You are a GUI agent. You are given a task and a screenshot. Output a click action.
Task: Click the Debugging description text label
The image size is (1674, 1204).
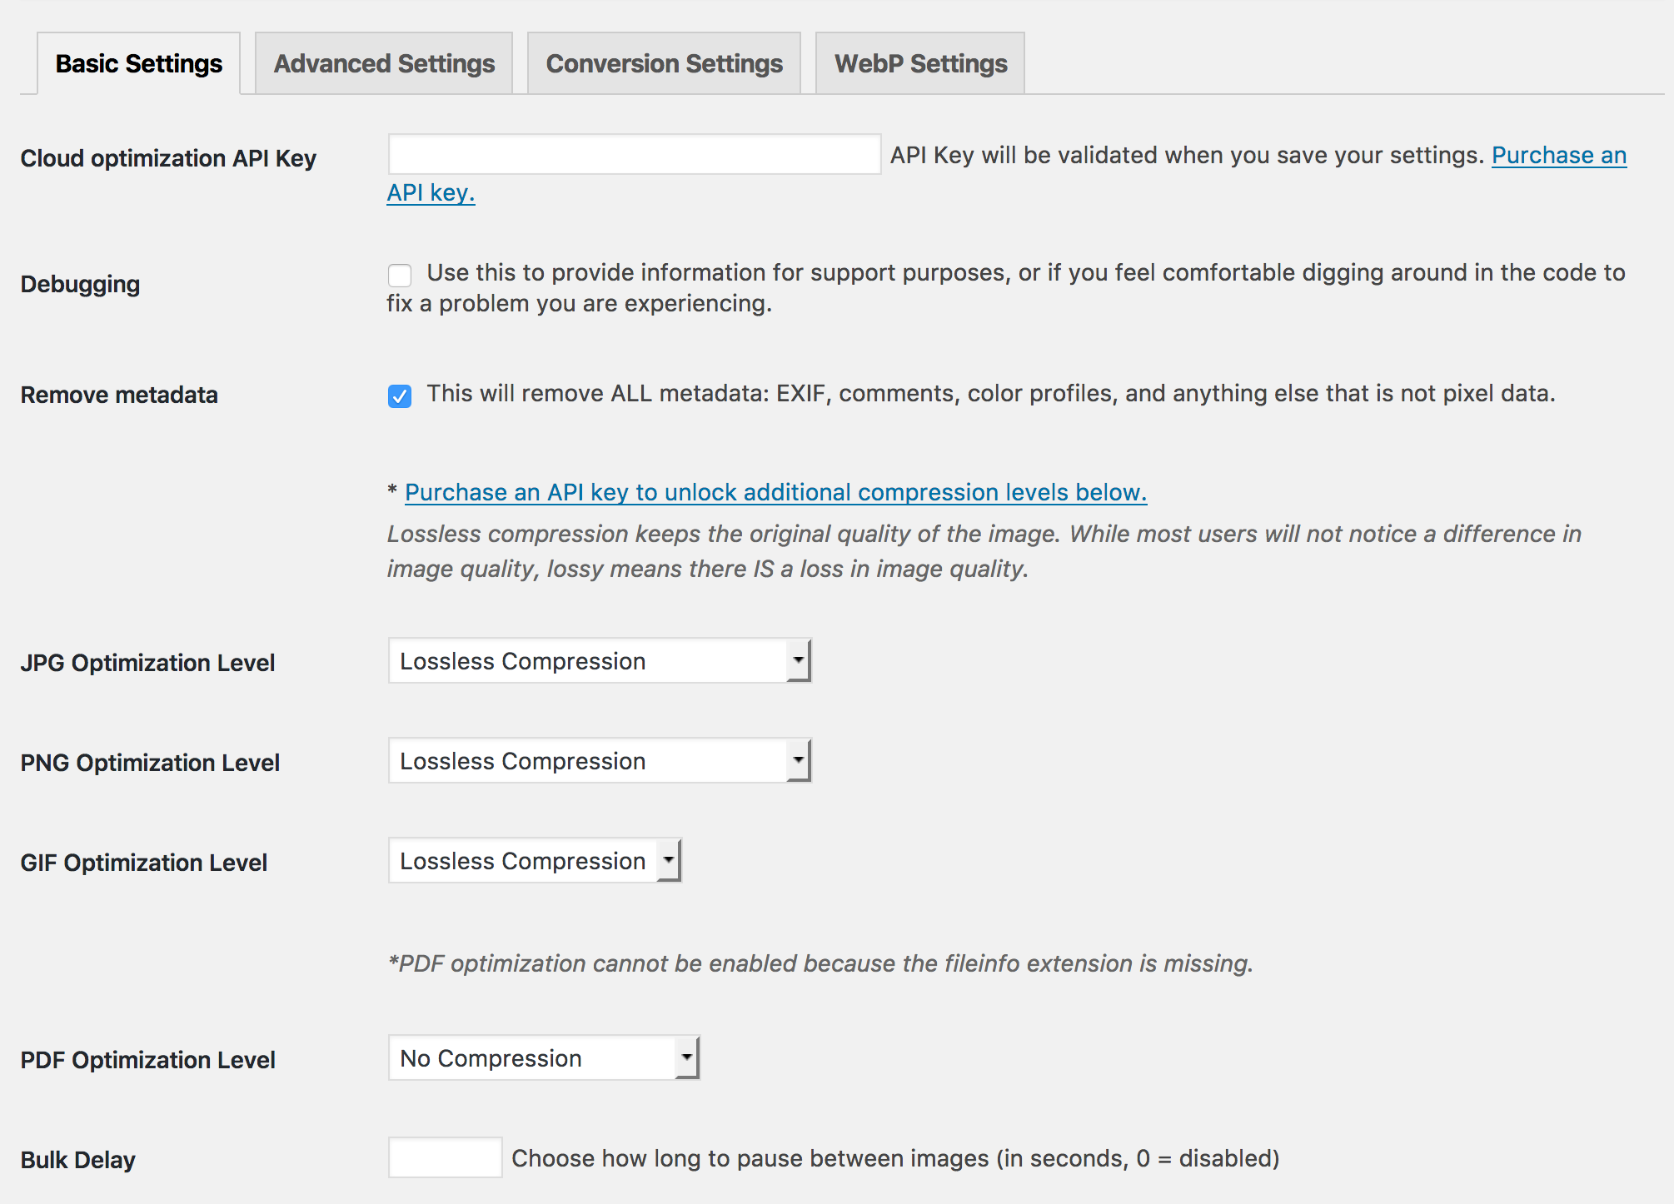pos(1024,273)
